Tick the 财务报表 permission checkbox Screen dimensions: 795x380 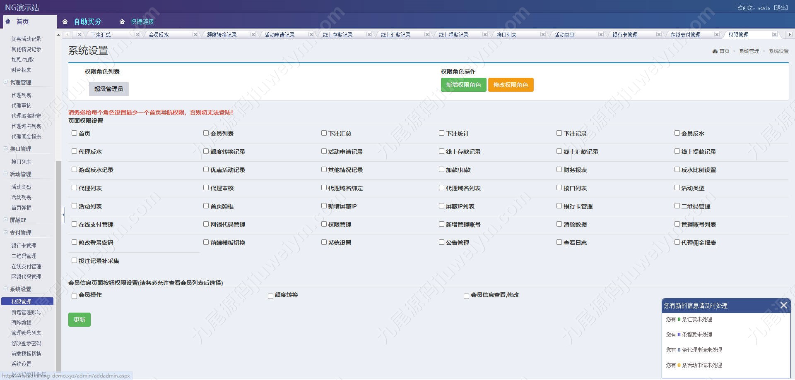point(559,170)
